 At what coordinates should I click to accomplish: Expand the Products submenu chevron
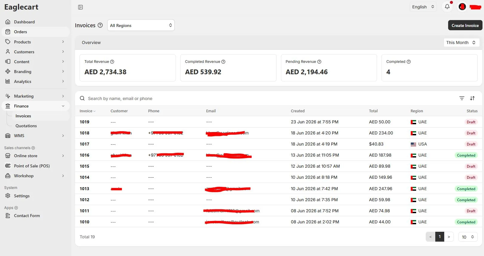[63, 42]
